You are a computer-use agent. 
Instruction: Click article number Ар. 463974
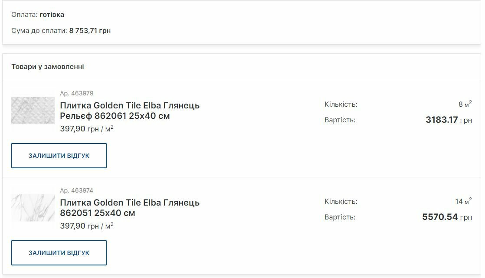tap(77, 190)
